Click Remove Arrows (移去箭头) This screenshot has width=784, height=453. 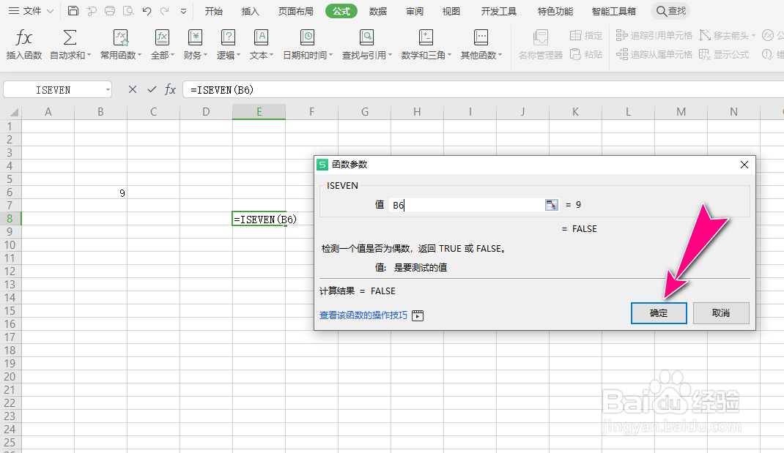[727, 35]
